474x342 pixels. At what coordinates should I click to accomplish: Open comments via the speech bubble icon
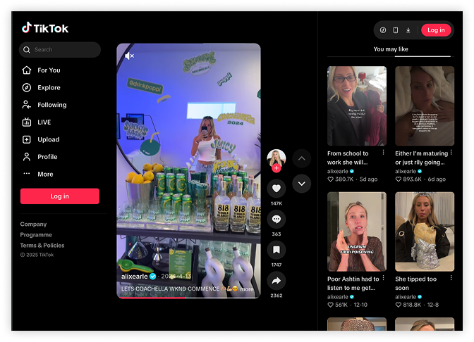pyautogui.click(x=276, y=219)
